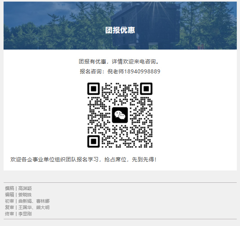Viewport: 240px width, 226px height.
Task: Click the 编辑 | 姜晓姝 credit line
Action: coord(18,195)
